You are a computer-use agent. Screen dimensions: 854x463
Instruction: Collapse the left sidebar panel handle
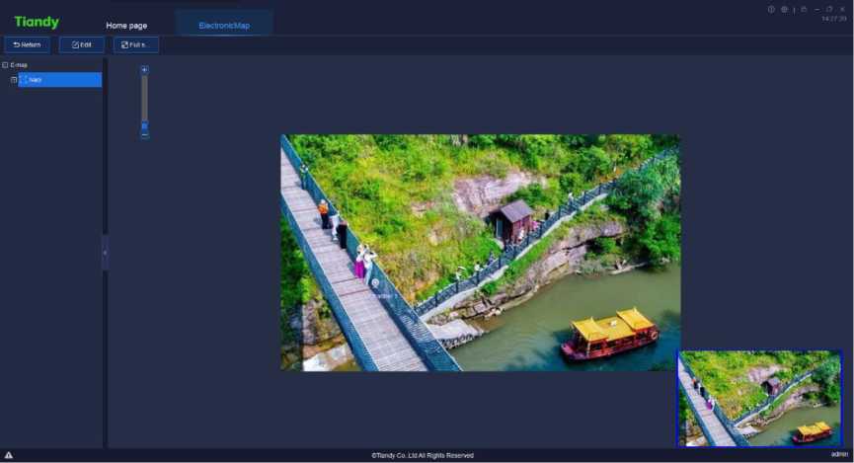pos(105,253)
